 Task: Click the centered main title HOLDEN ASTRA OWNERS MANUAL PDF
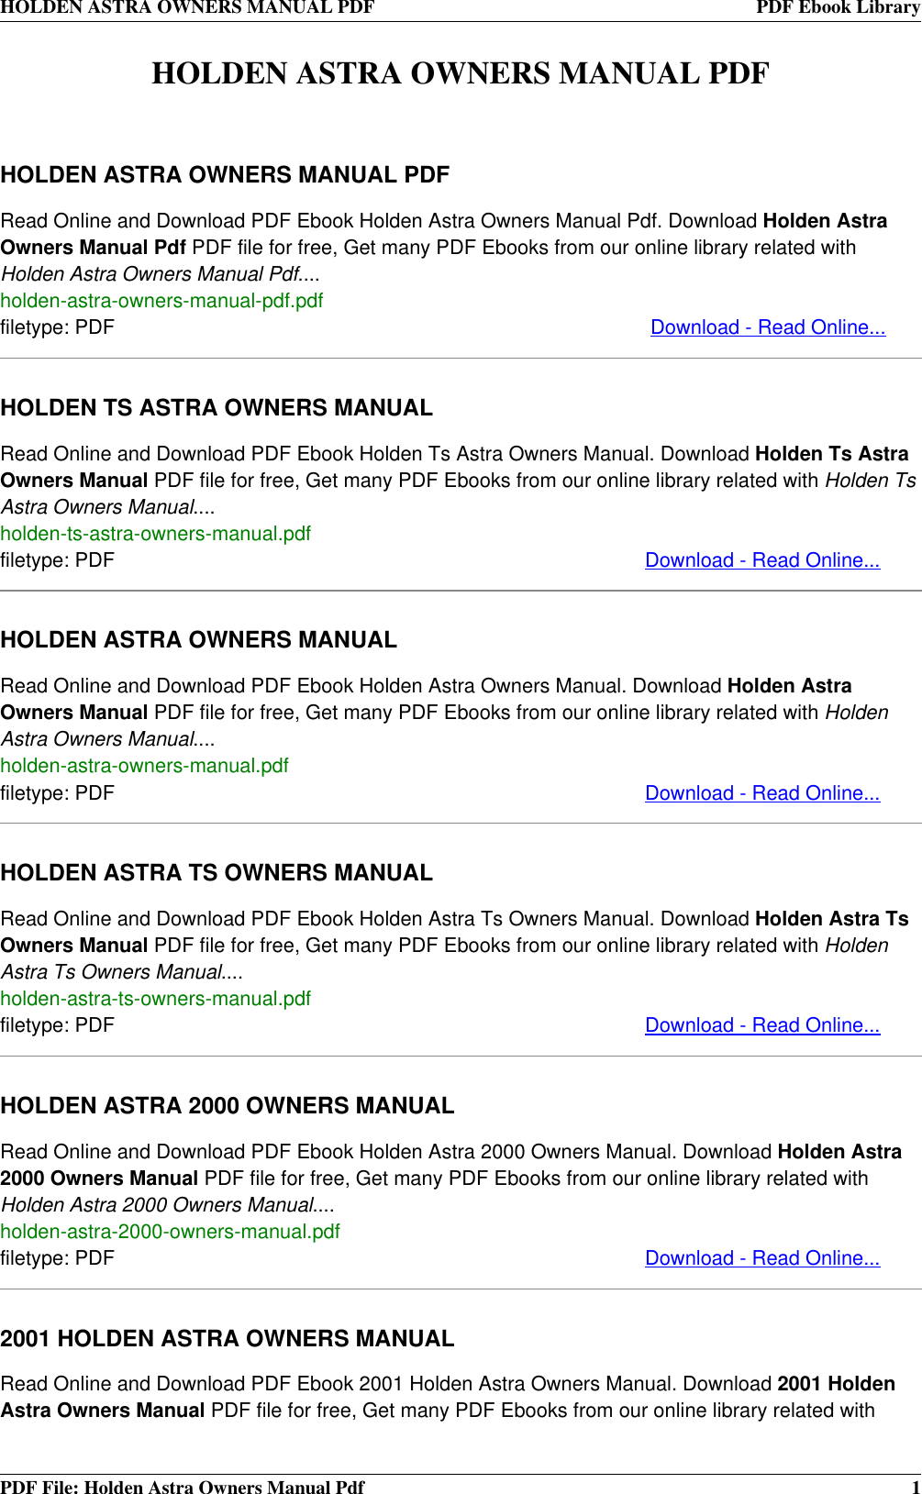click(x=461, y=73)
